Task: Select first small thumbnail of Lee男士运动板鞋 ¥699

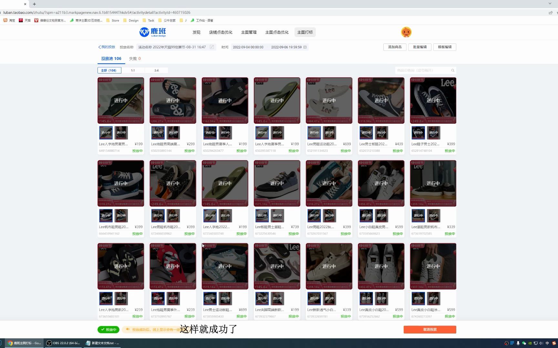Action: click(210, 298)
